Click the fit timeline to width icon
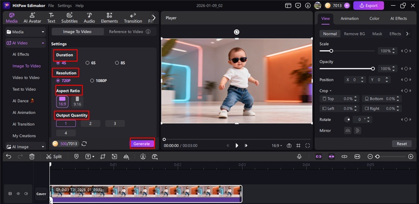The width and height of the screenshot is (419, 204). click(357, 157)
